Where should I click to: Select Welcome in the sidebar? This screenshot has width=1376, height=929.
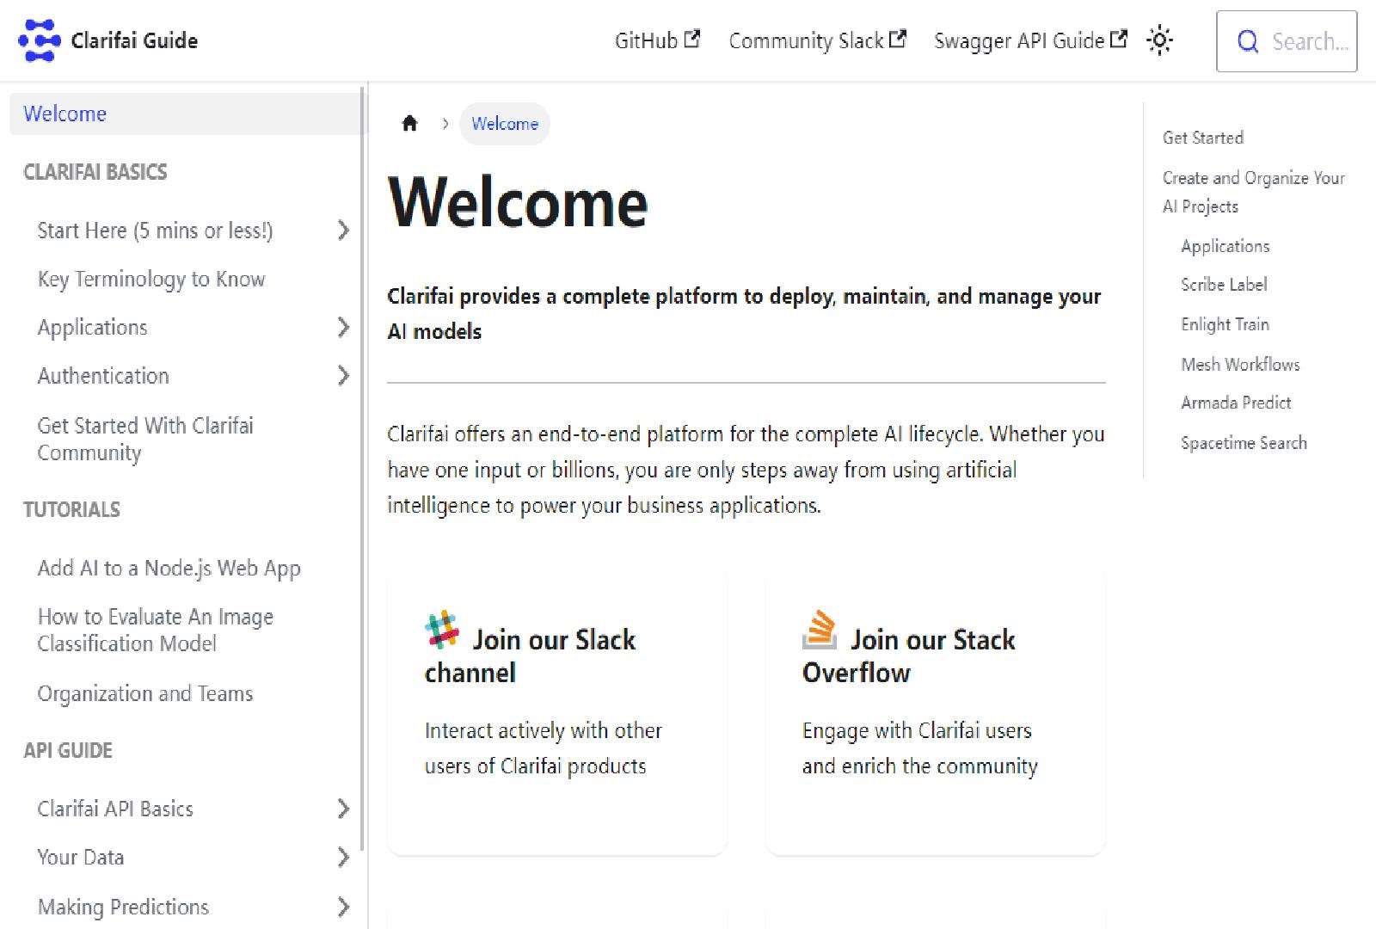point(65,114)
